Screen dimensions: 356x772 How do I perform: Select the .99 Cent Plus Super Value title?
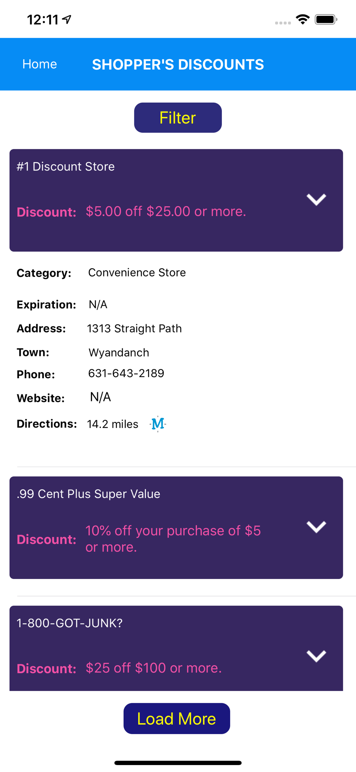coord(88,494)
